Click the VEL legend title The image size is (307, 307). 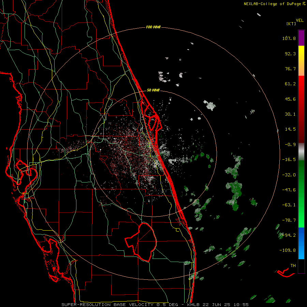click(x=299, y=20)
